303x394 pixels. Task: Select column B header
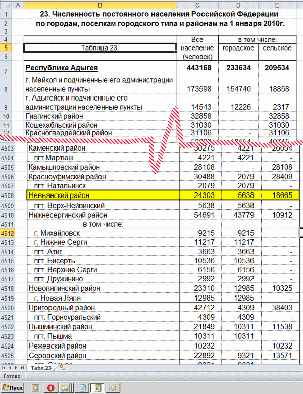[100, 5]
